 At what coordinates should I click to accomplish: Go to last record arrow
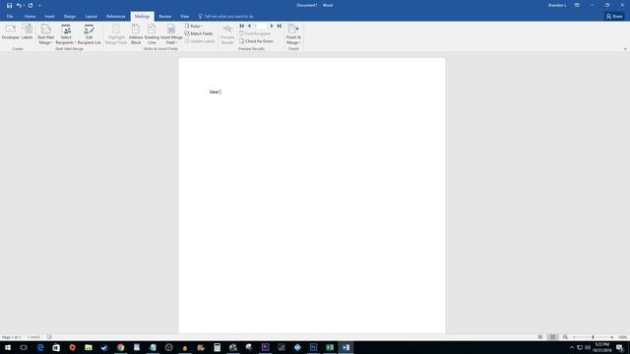coord(279,27)
